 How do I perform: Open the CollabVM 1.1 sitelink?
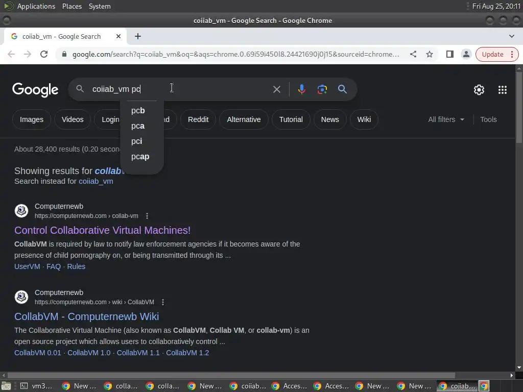tap(138, 353)
